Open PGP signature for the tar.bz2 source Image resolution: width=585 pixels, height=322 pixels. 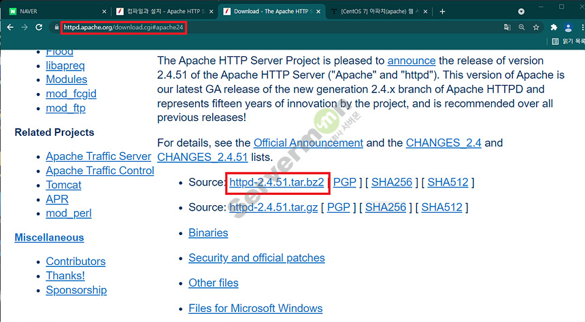[x=345, y=182]
